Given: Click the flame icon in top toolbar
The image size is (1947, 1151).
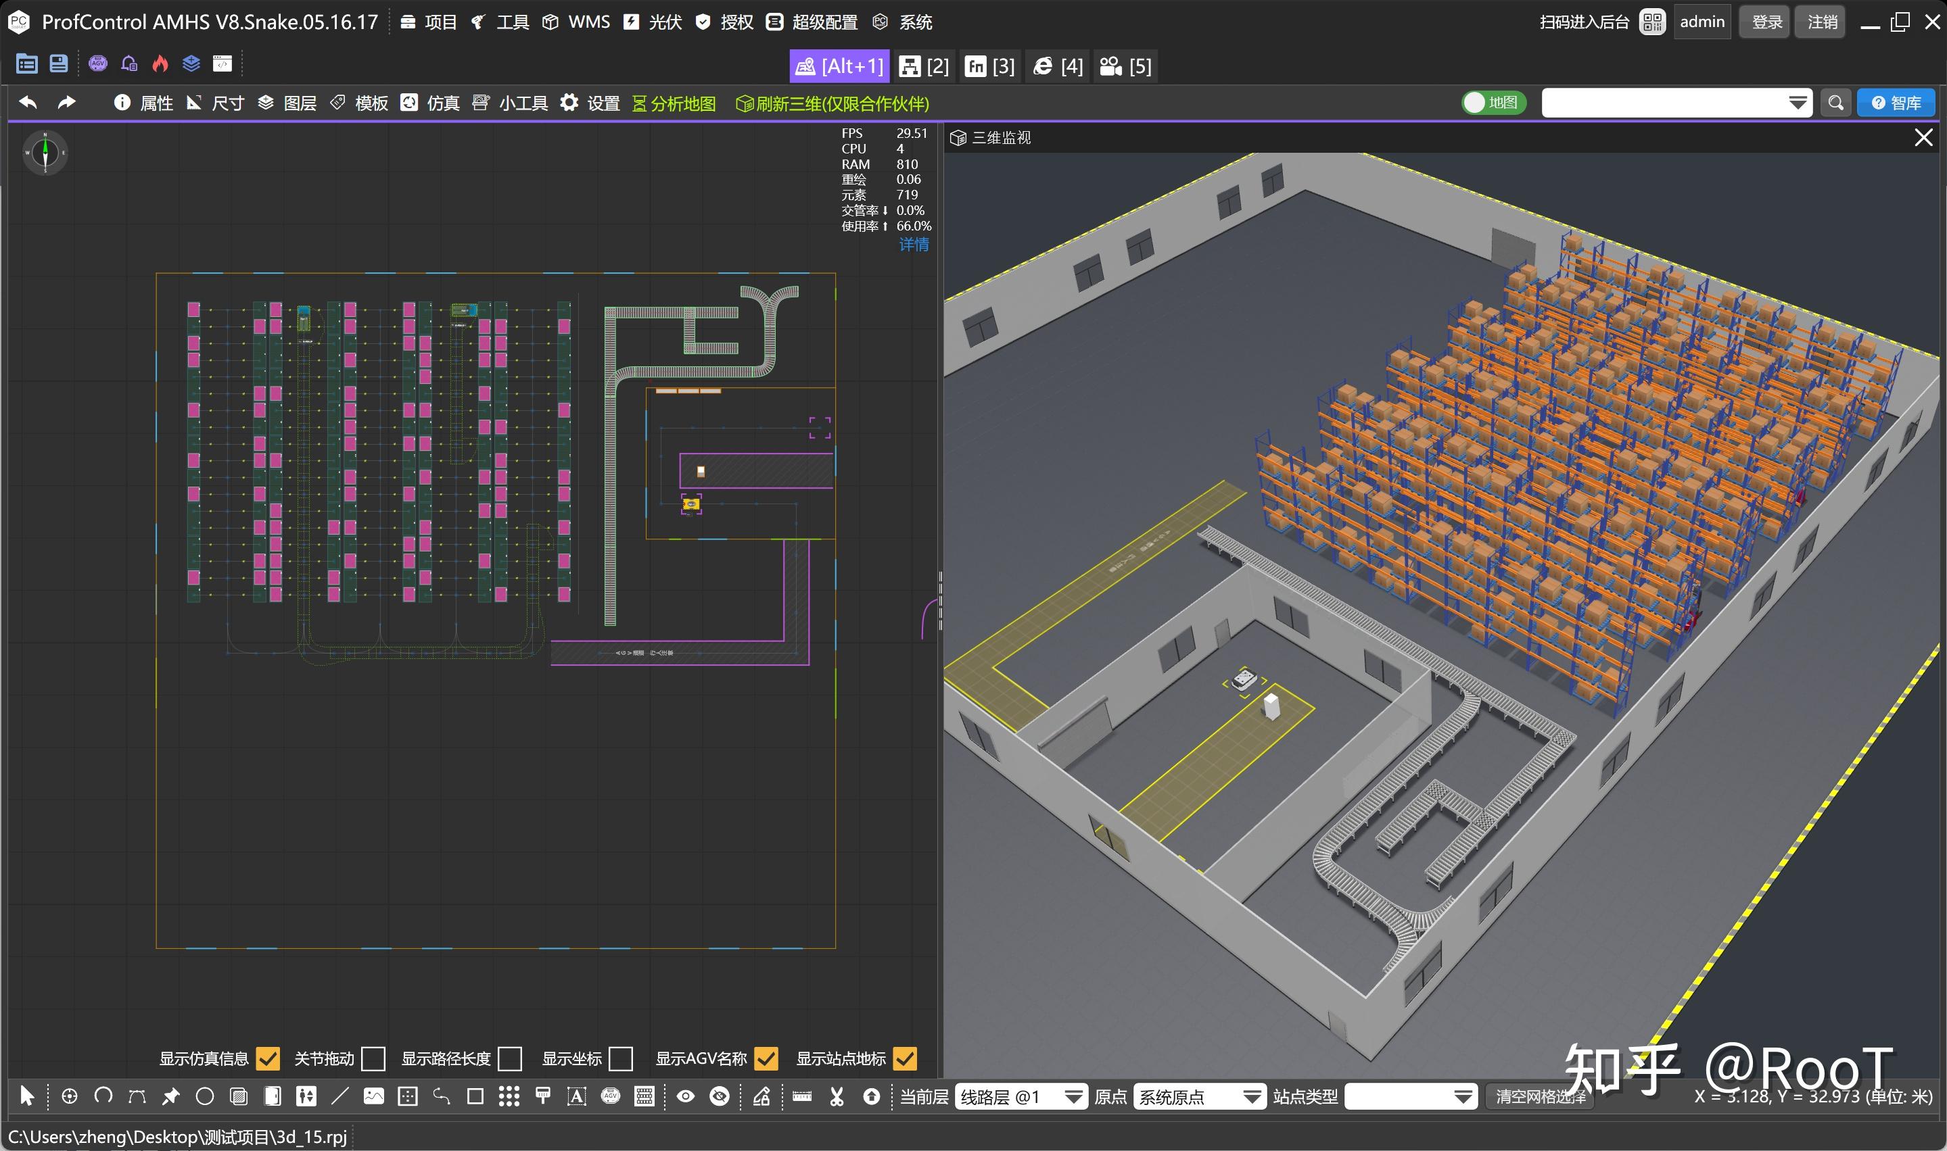Looking at the screenshot, I should pos(160,64).
